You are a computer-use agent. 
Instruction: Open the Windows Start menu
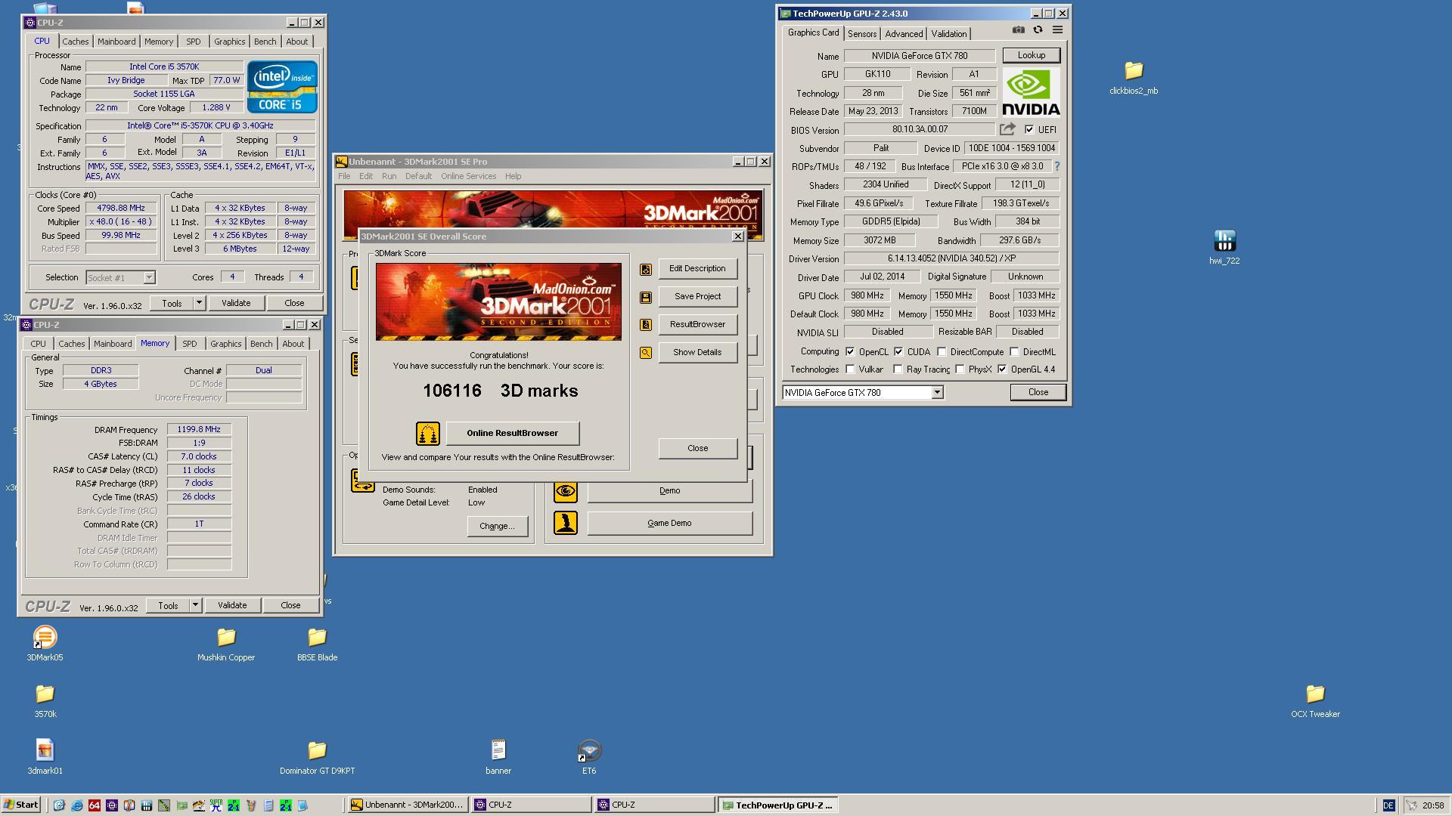pos(20,805)
